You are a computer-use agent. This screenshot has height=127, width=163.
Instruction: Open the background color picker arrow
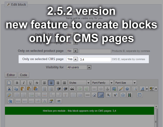[x=156, y=89]
